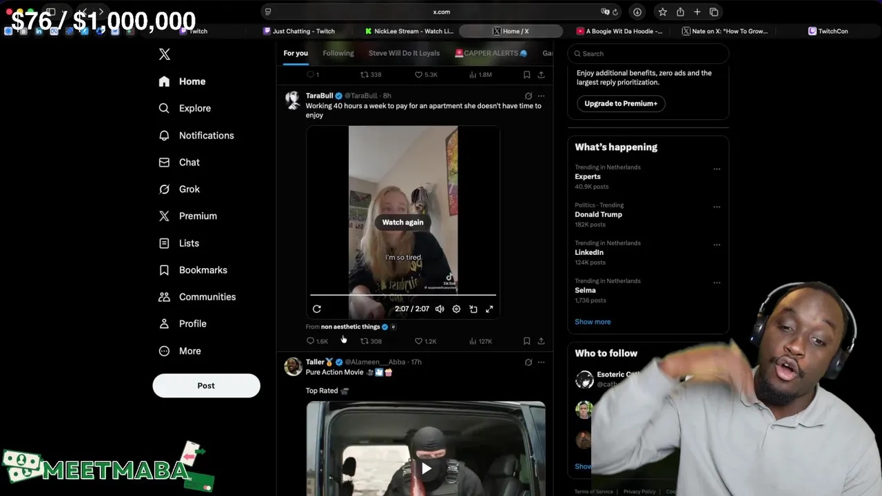
Task: Open Lists in the sidebar
Action: [x=178, y=243]
